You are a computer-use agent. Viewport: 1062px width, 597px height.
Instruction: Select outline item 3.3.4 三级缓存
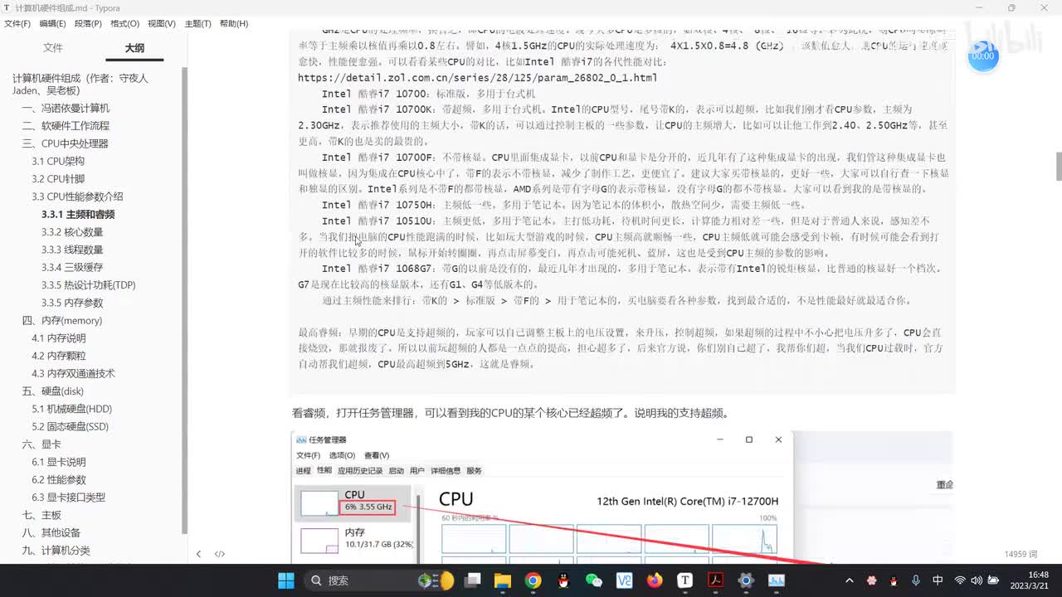click(x=72, y=267)
